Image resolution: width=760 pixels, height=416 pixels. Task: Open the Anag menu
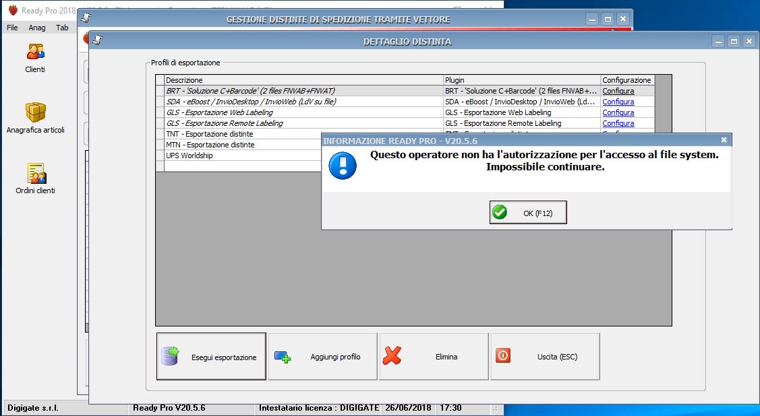tap(37, 28)
